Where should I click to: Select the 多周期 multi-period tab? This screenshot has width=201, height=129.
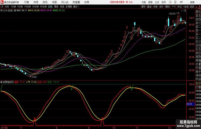coord(69,7)
